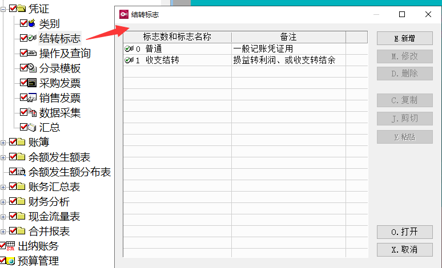Select the 一般记账凭证用 remark cell
This screenshot has height=268, width=442.
pos(288,48)
